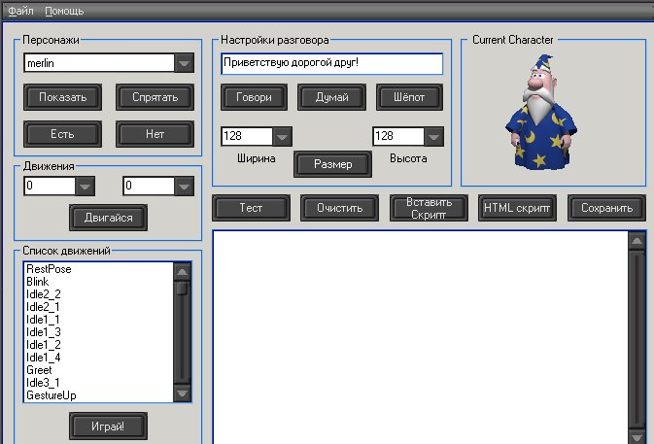The width and height of the screenshot is (654, 444).
Task: Select RestPose in the movement list
Action: (x=49, y=269)
